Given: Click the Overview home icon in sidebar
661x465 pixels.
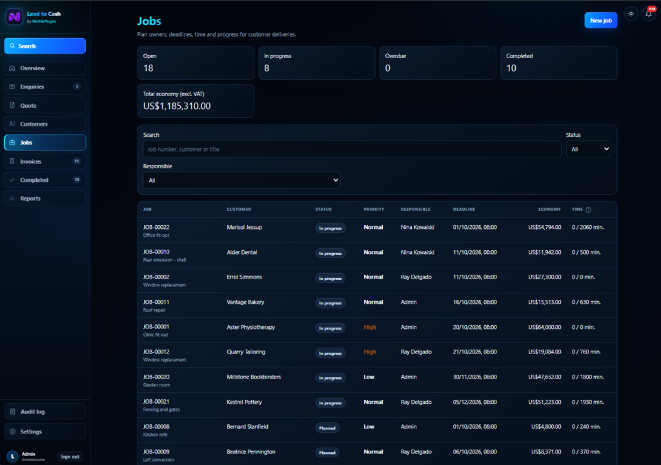Looking at the screenshot, I should pos(12,68).
